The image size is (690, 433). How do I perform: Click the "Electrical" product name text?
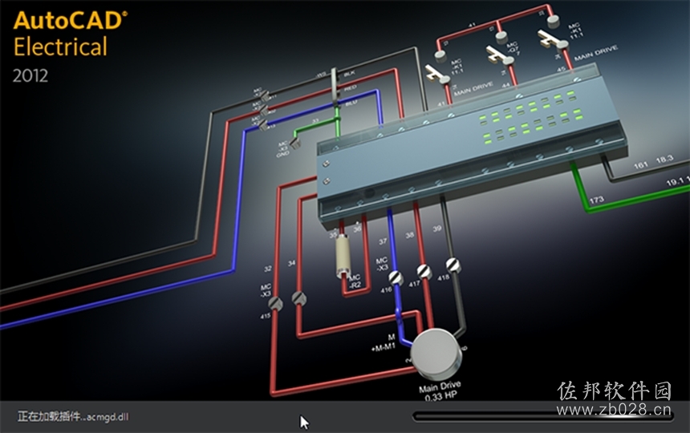pyautogui.click(x=60, y=47)
